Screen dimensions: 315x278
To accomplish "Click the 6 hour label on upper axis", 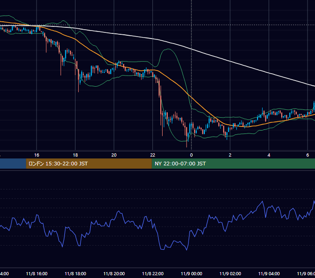I will tap(308, 155).
